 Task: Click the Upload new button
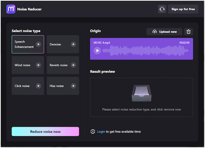pos(164,32)
